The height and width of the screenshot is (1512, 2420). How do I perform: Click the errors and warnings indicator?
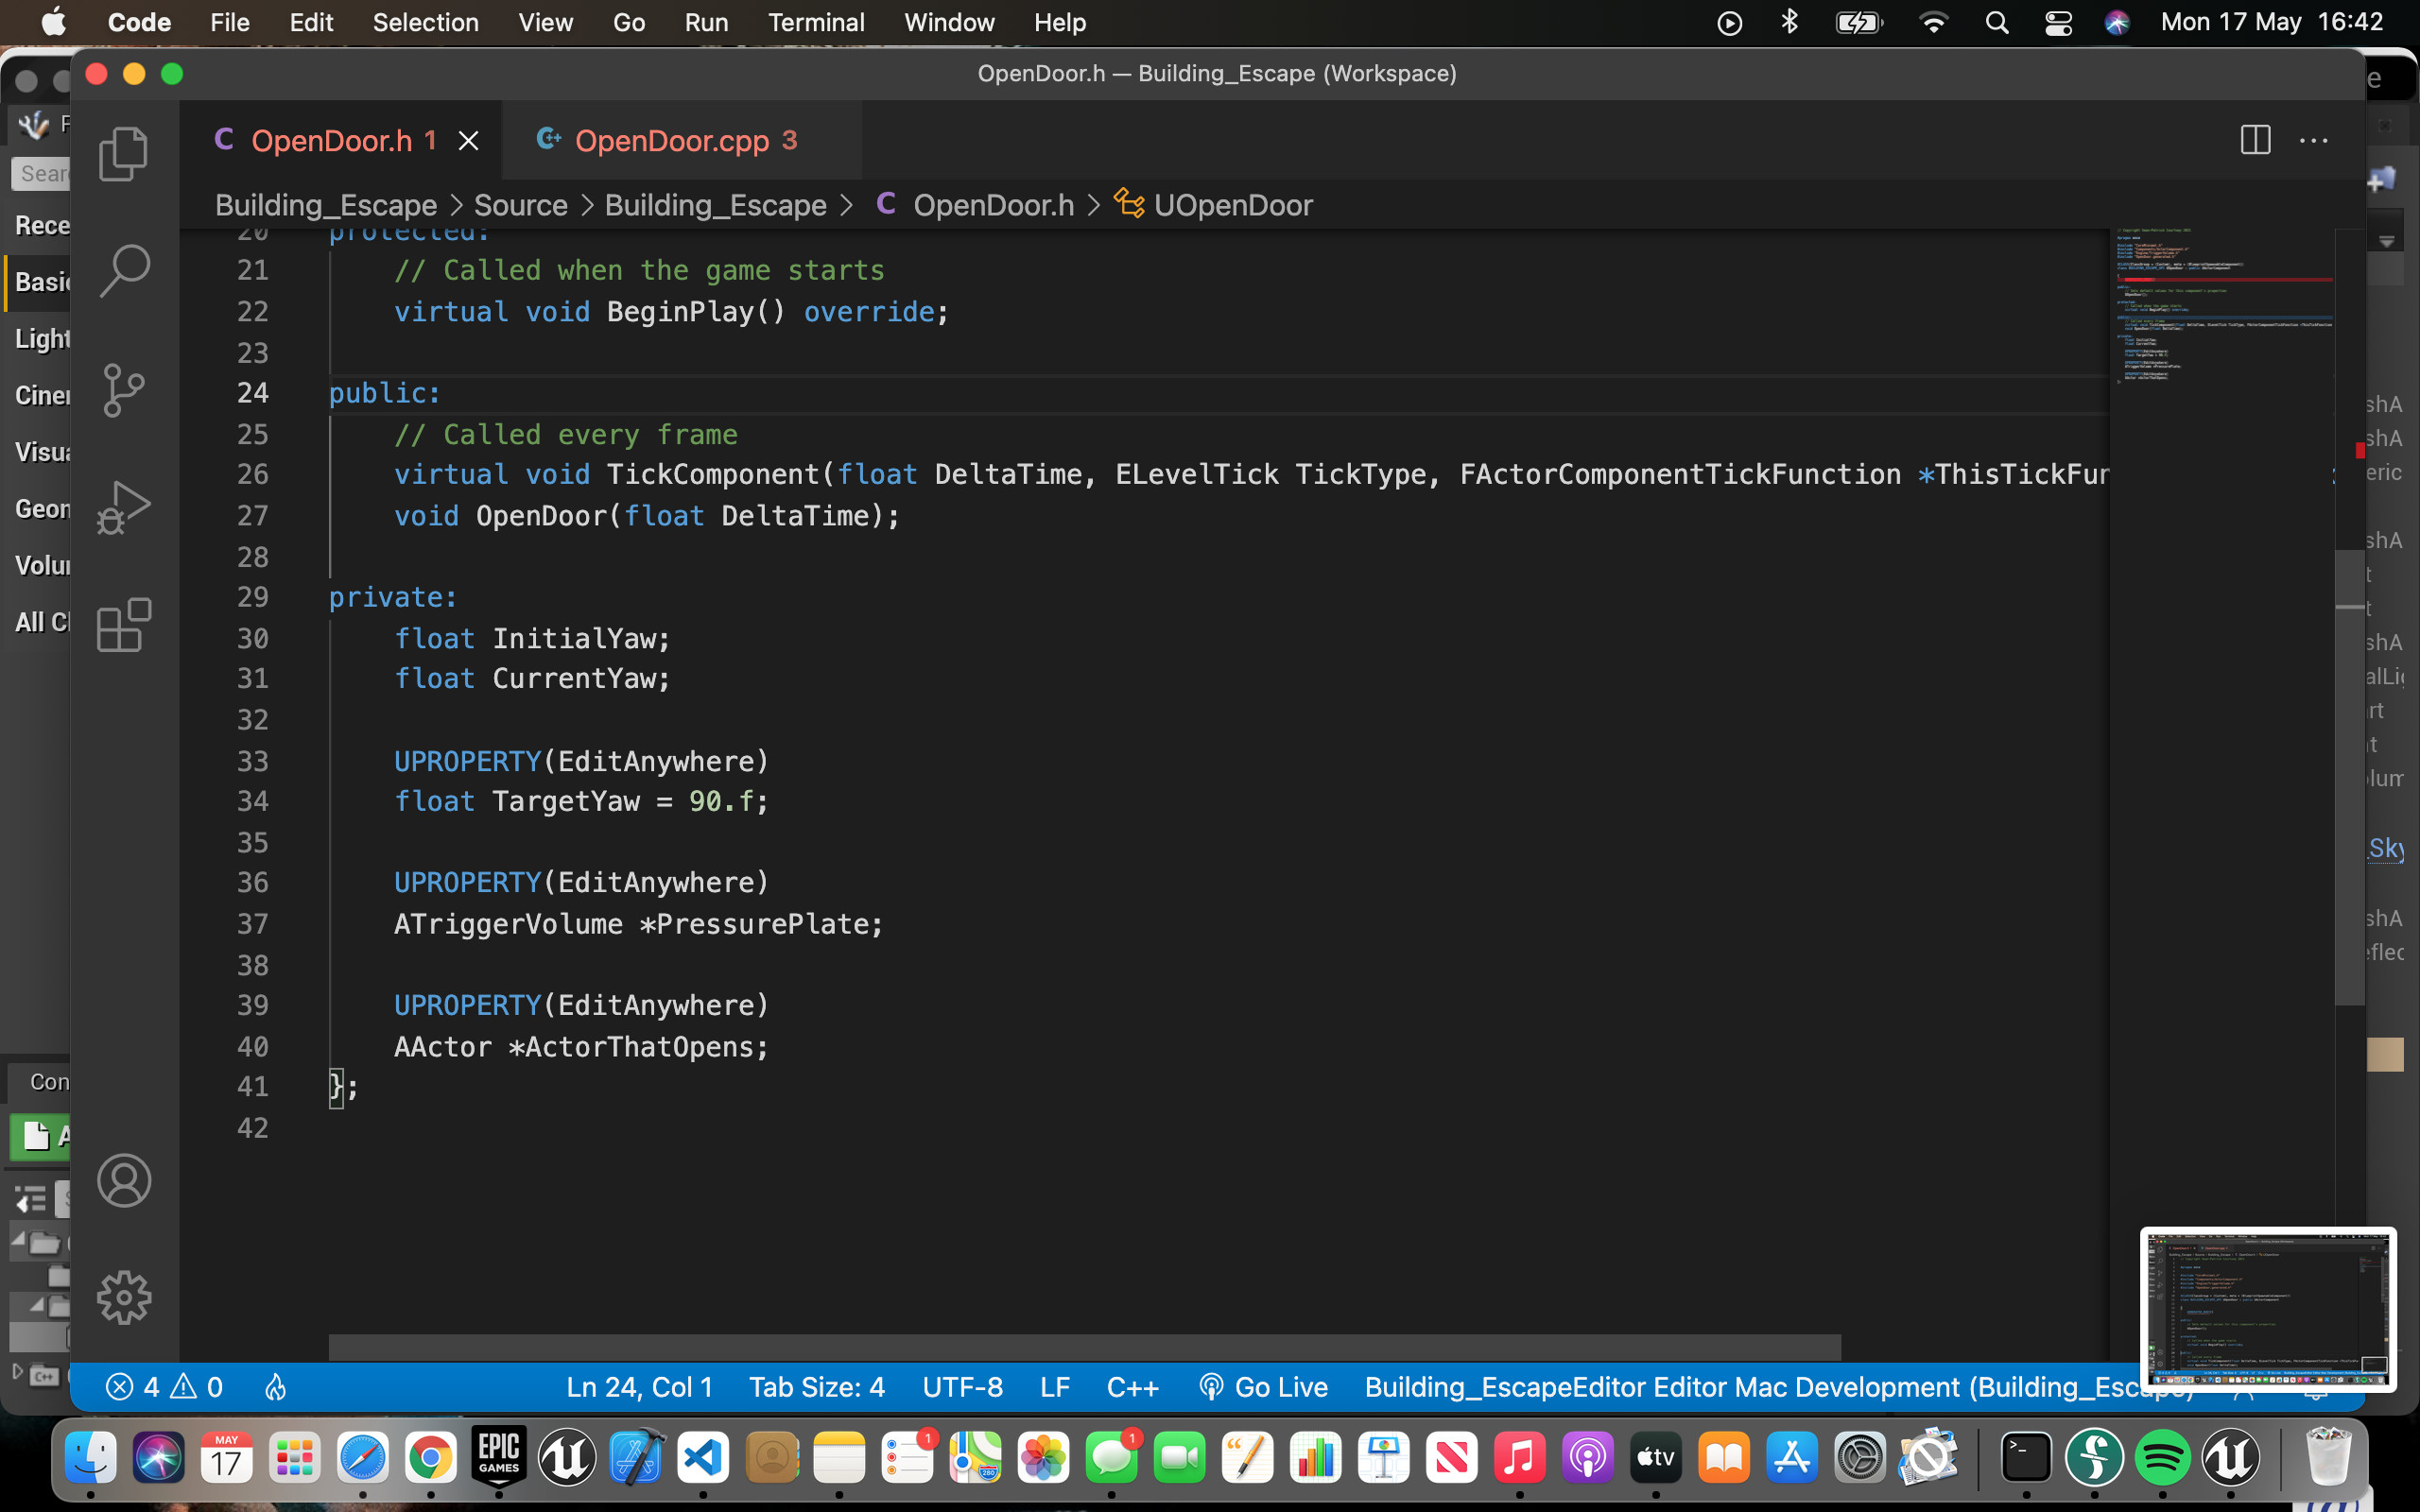166,1386
